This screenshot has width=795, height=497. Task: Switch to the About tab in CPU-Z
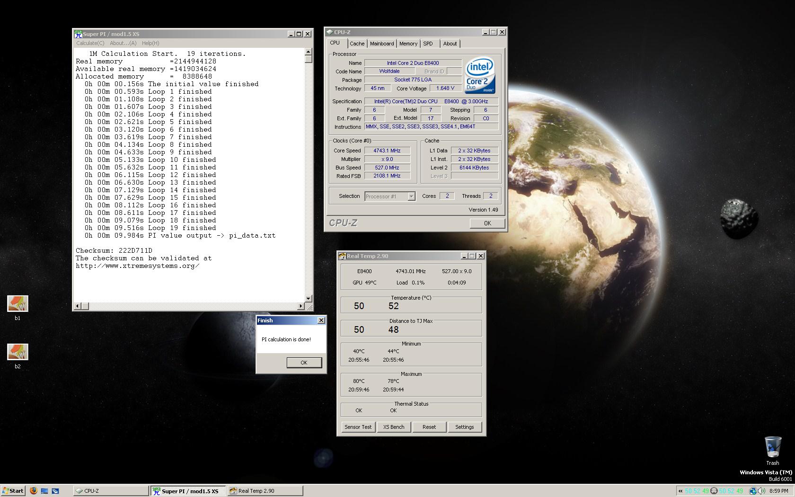(x=450, y=44)
